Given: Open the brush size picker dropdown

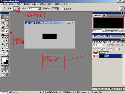Looking at the screenshot, I should click(x=18, y=9).
